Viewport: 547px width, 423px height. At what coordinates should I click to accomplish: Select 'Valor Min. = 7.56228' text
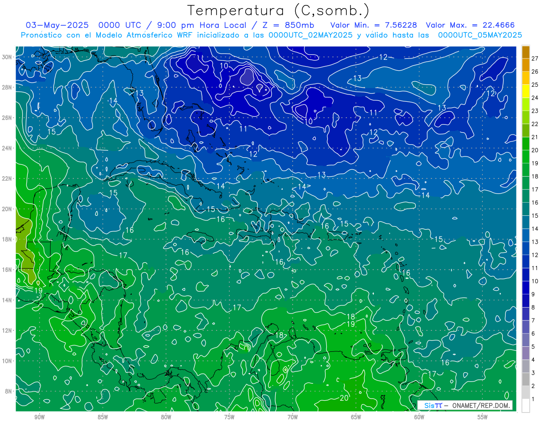(x=374, y=25)
